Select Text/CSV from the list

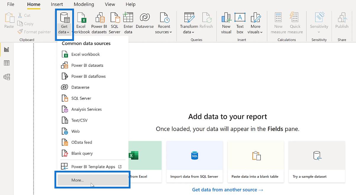[x=93, y=120]
